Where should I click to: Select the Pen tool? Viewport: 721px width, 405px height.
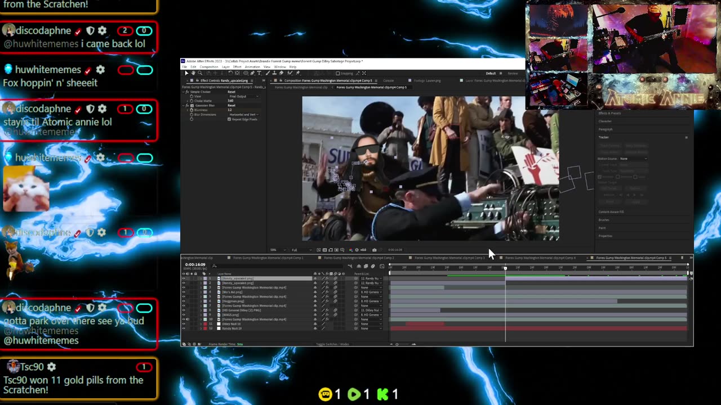[x=252, y=73]
